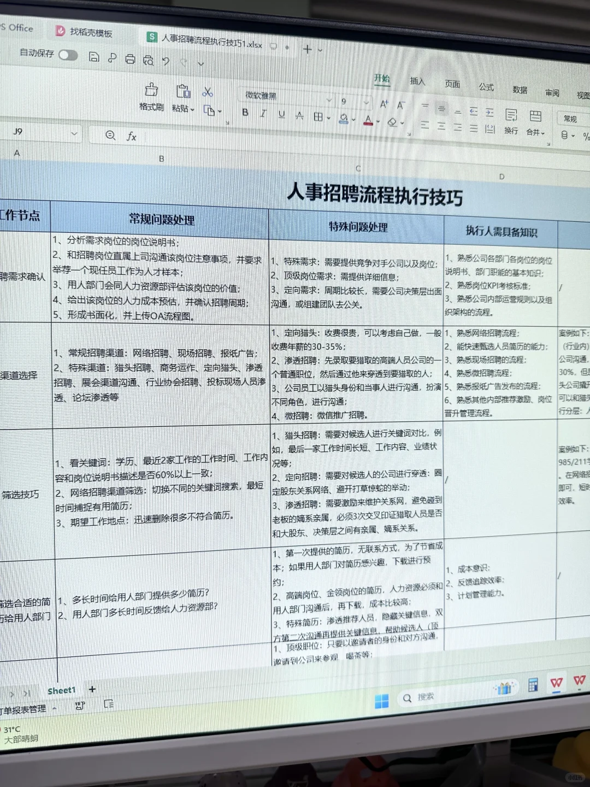Screen dimensions: 590x787
Task: Add a new sheet with plus button
Action: coord(92,689)
